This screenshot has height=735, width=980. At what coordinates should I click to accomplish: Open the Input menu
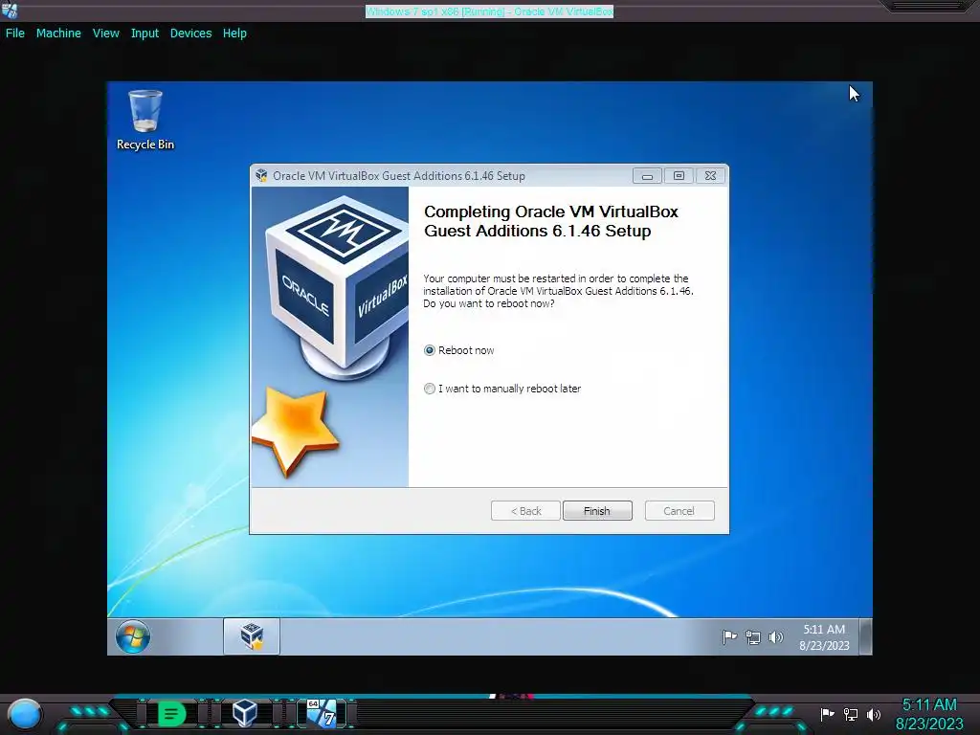pyautogui.click(x=145, y=33)
